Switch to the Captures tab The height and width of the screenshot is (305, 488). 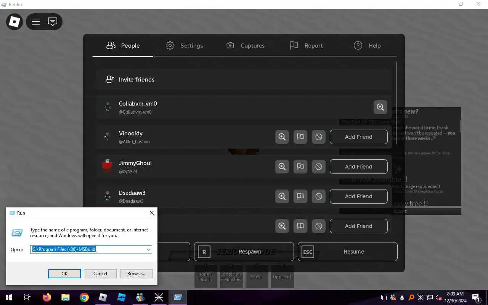[x=245, y=46]
